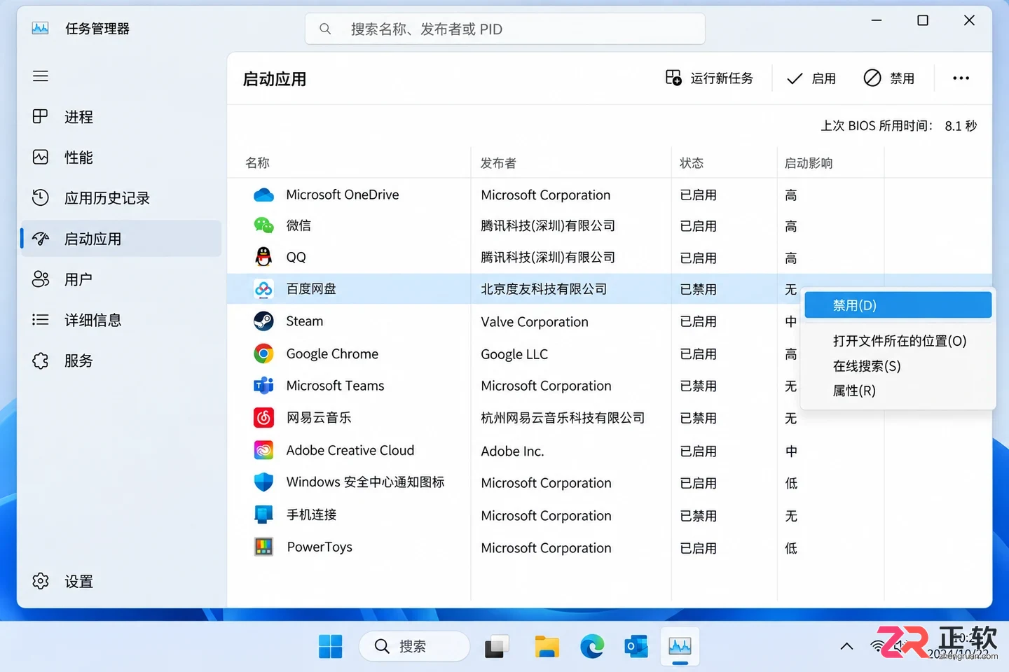Go to 性能 (Performance) page

[121, 157]
